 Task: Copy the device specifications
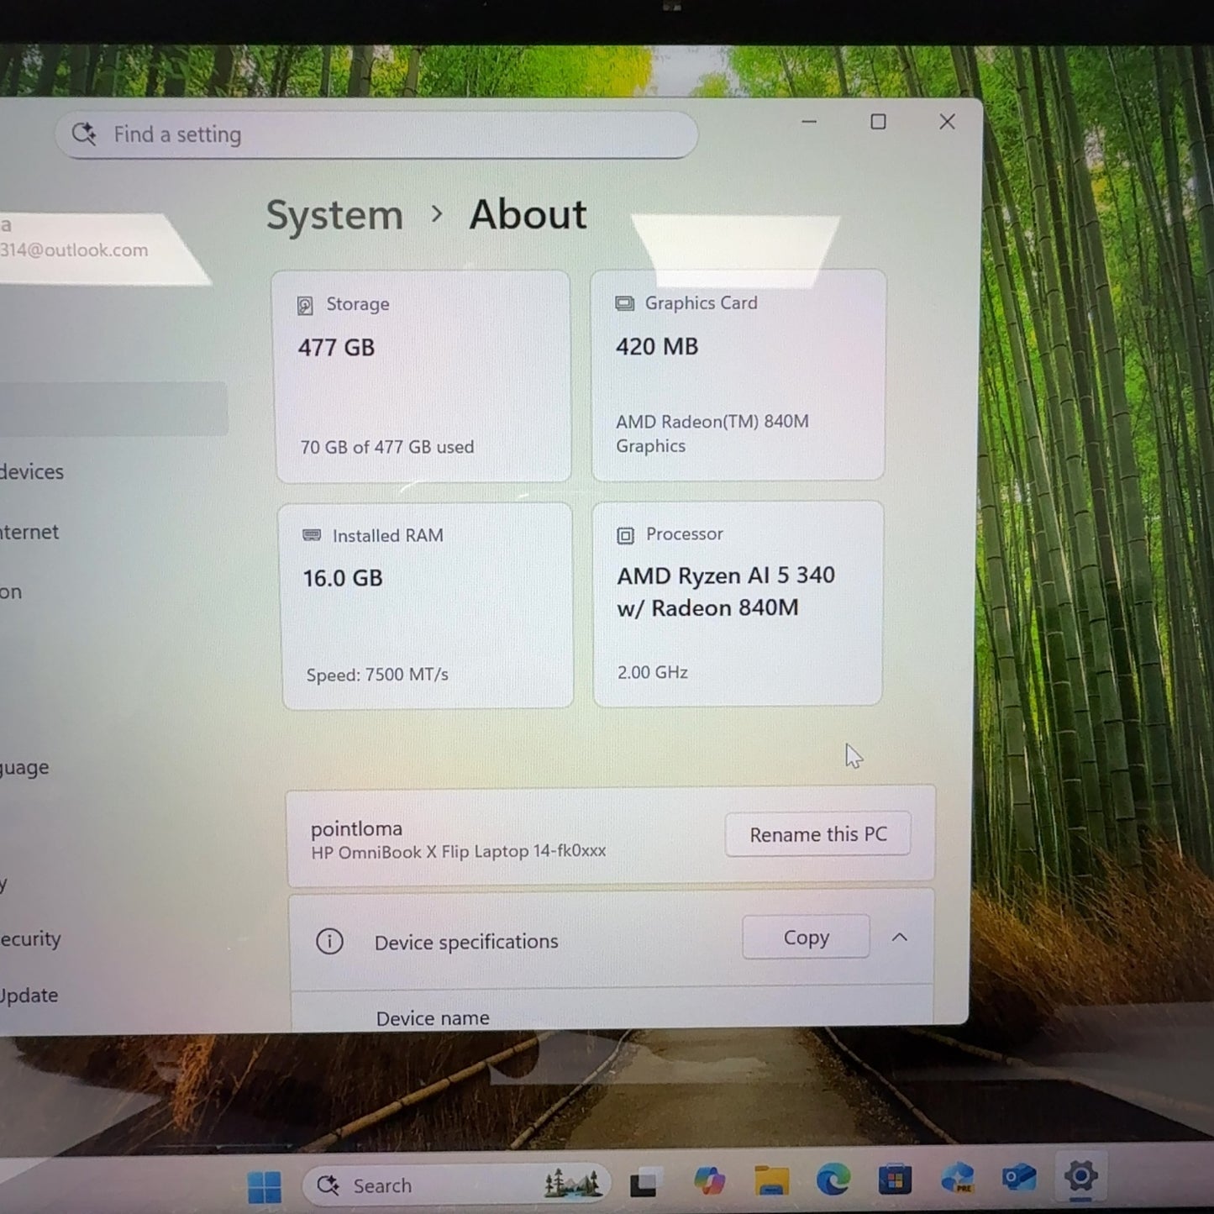806,937
